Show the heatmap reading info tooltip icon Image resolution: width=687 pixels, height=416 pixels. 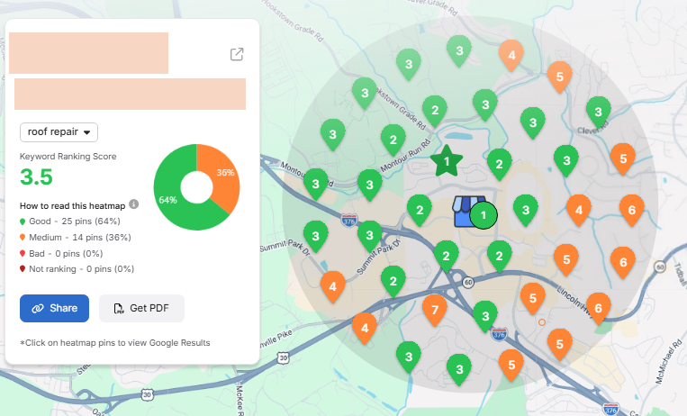point(133,204)
